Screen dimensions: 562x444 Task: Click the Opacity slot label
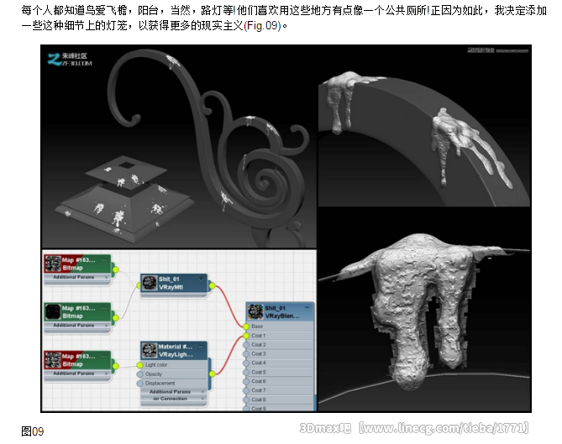click(154, 374)
